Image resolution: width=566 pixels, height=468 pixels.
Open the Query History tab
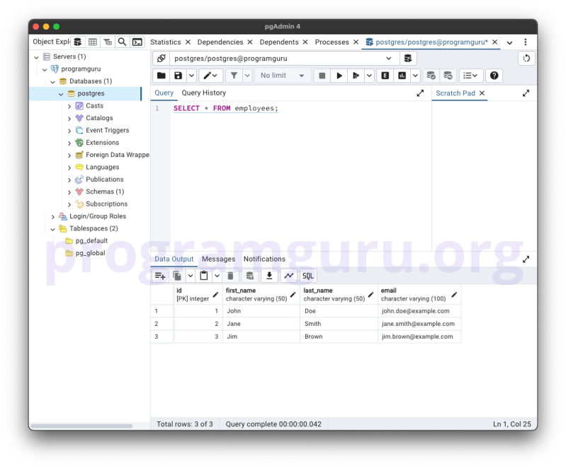coord(203,93)
